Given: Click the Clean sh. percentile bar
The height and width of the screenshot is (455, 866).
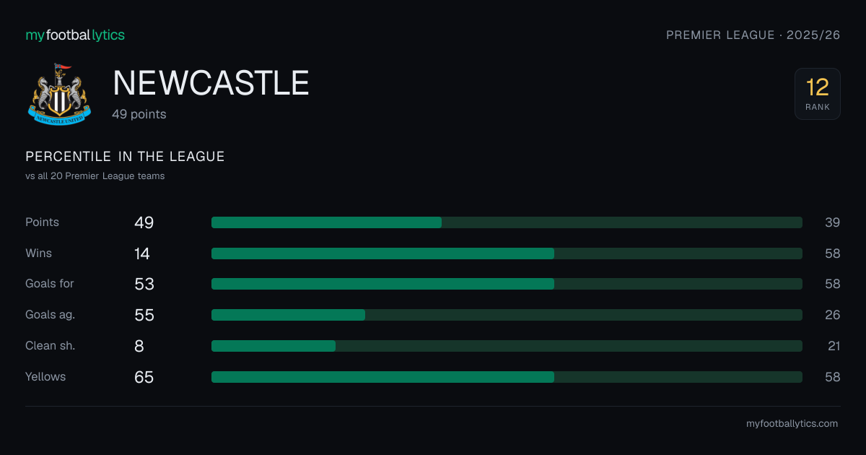Looking at the screenshot, I should coord(507,346).
